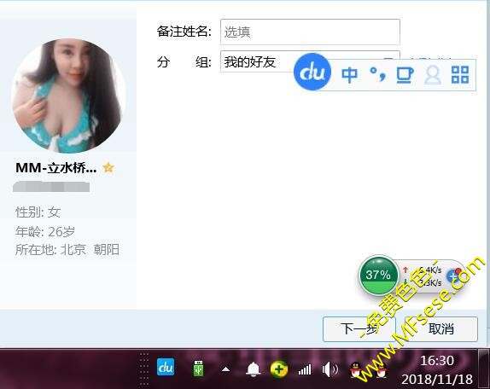Click the USB safely remove tray icon
This screenshot has width=490, height=389.
click(x=198, y=369)
